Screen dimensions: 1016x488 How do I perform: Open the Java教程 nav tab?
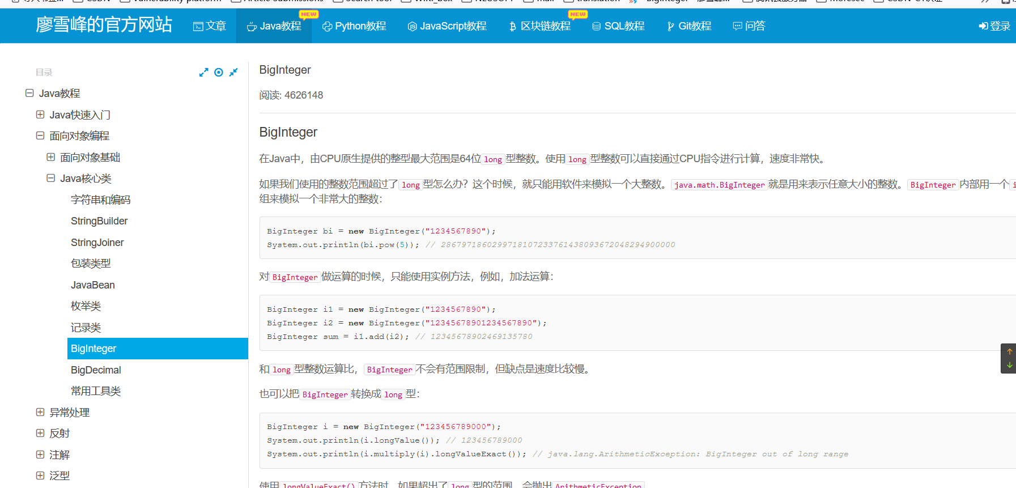274,26
